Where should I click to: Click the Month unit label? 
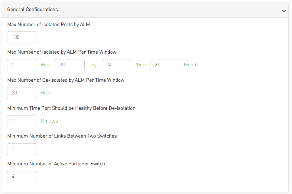(x=191, y=65)
